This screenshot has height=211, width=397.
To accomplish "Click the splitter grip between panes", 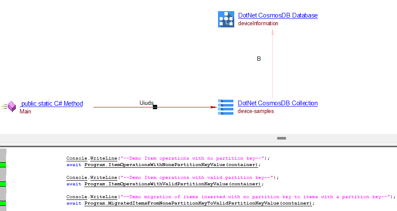I will coord(281,138).
